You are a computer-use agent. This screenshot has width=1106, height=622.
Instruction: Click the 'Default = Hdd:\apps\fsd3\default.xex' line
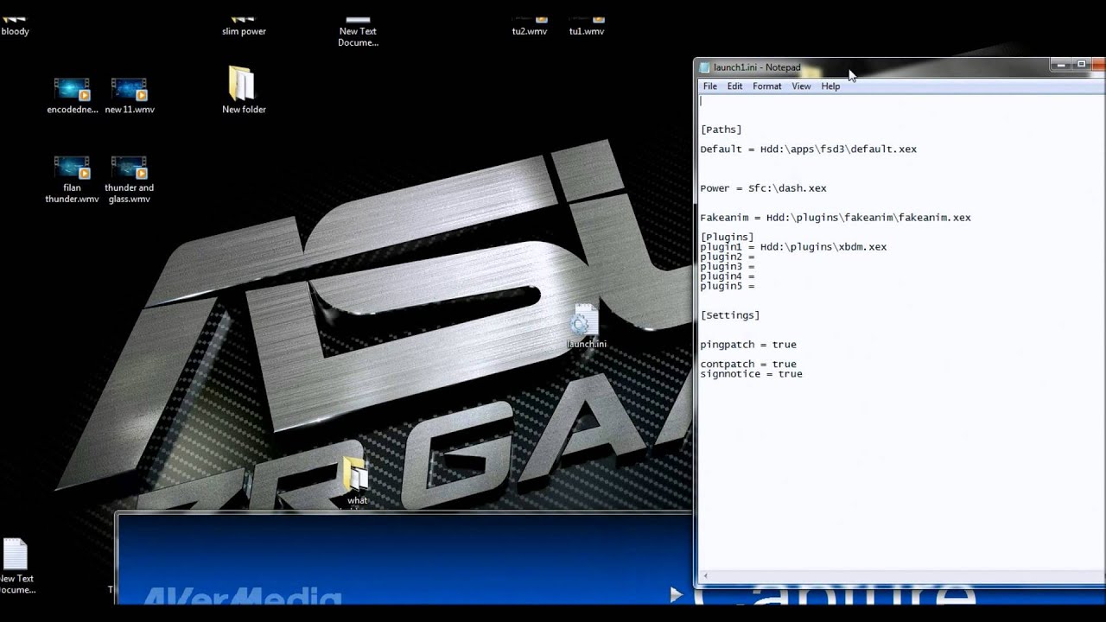click(x=808, y=149)
